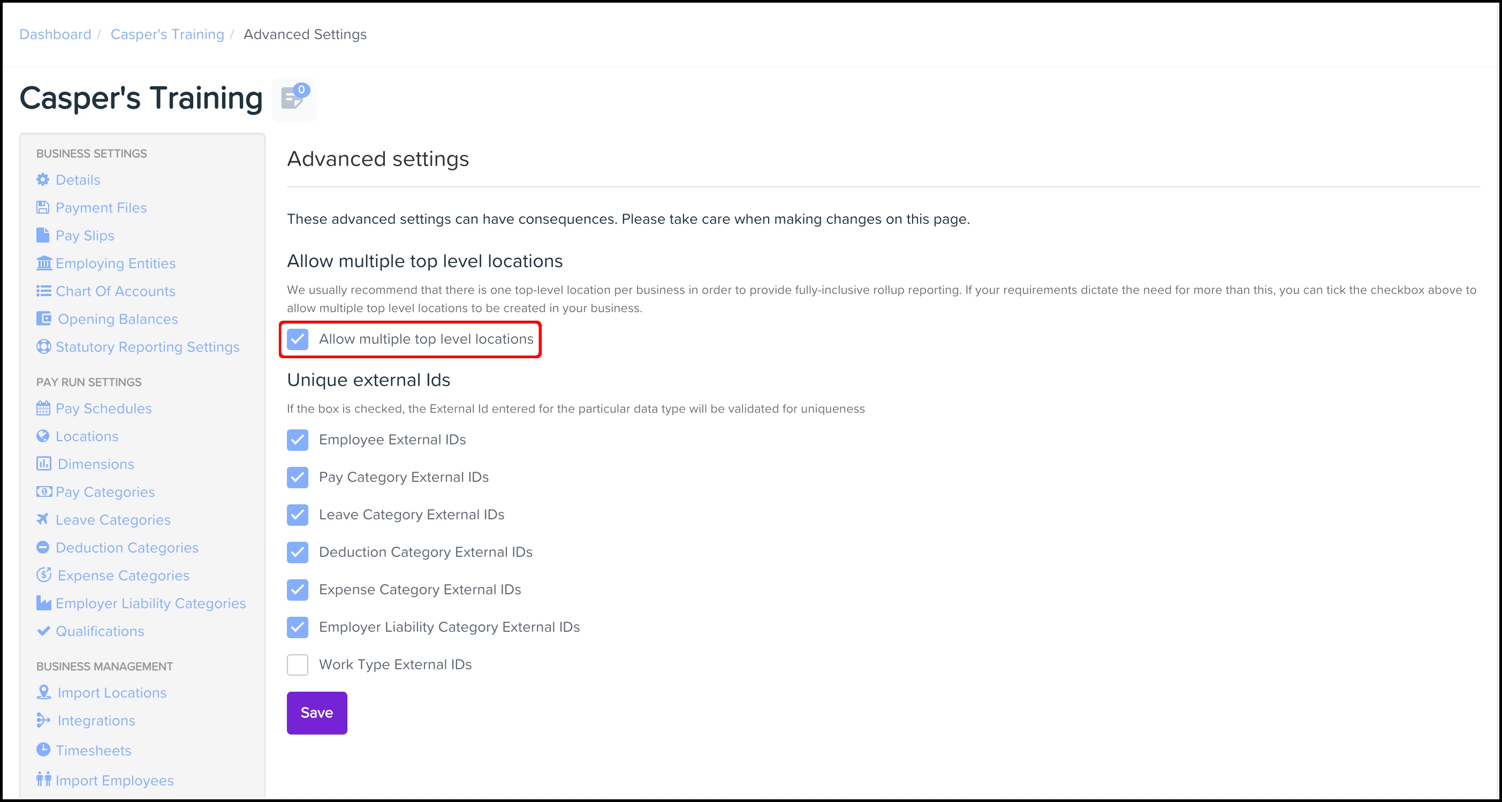Toggle Deduction Category External IDs checkbox
This screenshot has width=1502, height=802.
[298, 553]
